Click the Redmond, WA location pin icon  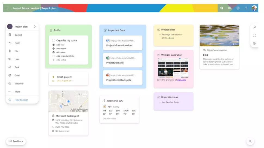(105, 101)
